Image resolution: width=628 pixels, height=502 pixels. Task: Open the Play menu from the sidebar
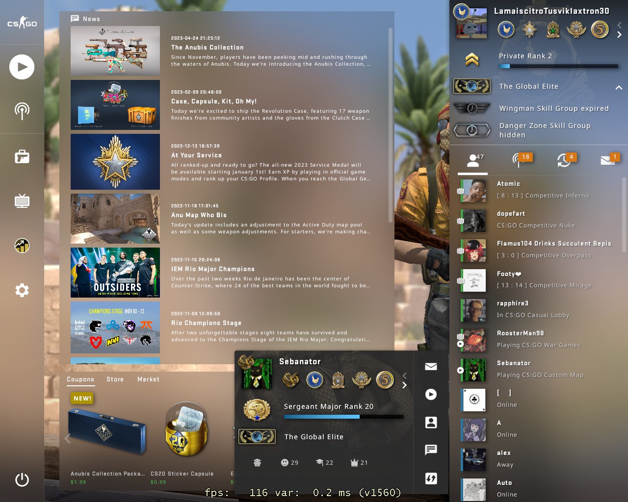click(22, 67)
